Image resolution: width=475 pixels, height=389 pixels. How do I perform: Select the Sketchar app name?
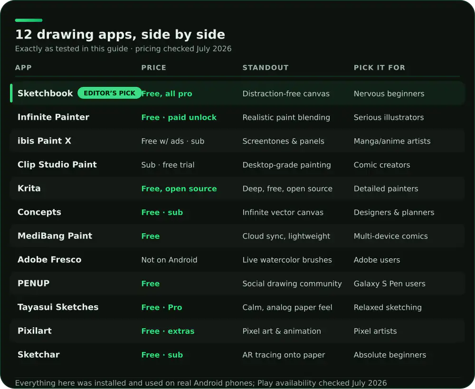(x=38, y=354)
